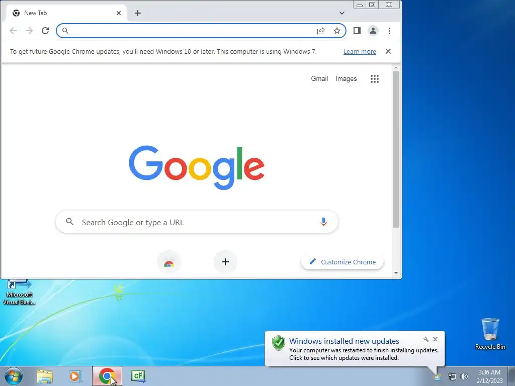
Task: Open Windows Explorer from taskbar
Action: tap(45, 376)
